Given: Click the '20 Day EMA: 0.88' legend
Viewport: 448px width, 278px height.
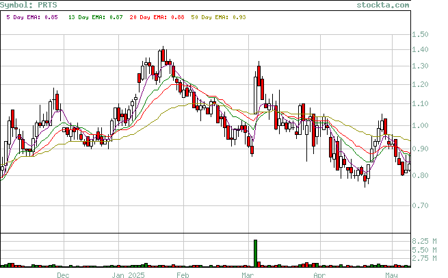Looking at the screenshot, I should tap(157, 17).
